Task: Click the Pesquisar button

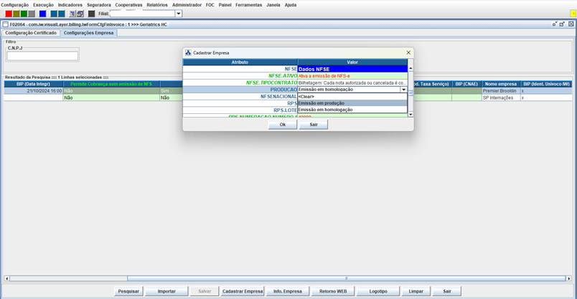Action: [128, 291]
